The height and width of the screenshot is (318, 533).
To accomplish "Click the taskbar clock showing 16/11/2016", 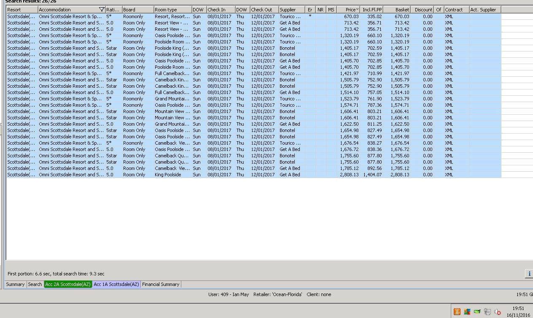I will pyautogui.click(x=518, y=312).
